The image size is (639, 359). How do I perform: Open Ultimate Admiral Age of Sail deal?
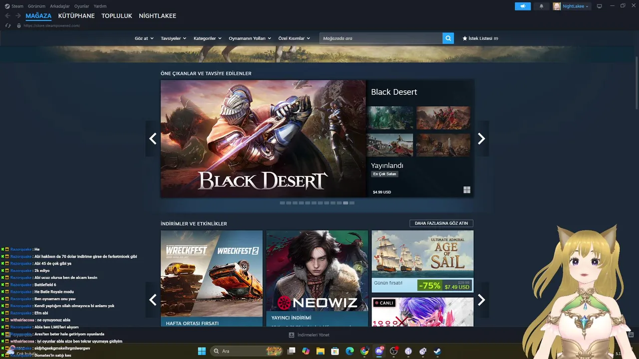422,261
